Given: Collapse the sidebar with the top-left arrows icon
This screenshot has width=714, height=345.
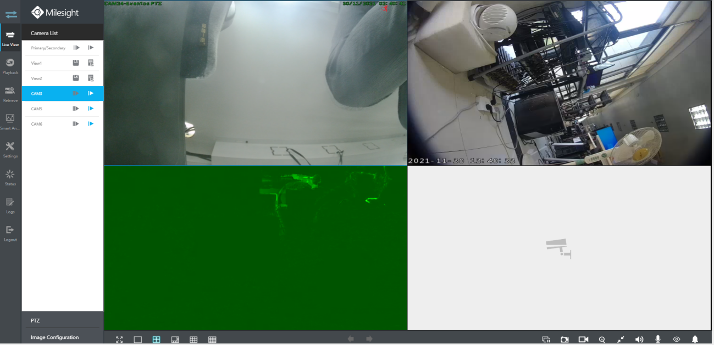Looking at the screenshot, I should click(11, 14).
